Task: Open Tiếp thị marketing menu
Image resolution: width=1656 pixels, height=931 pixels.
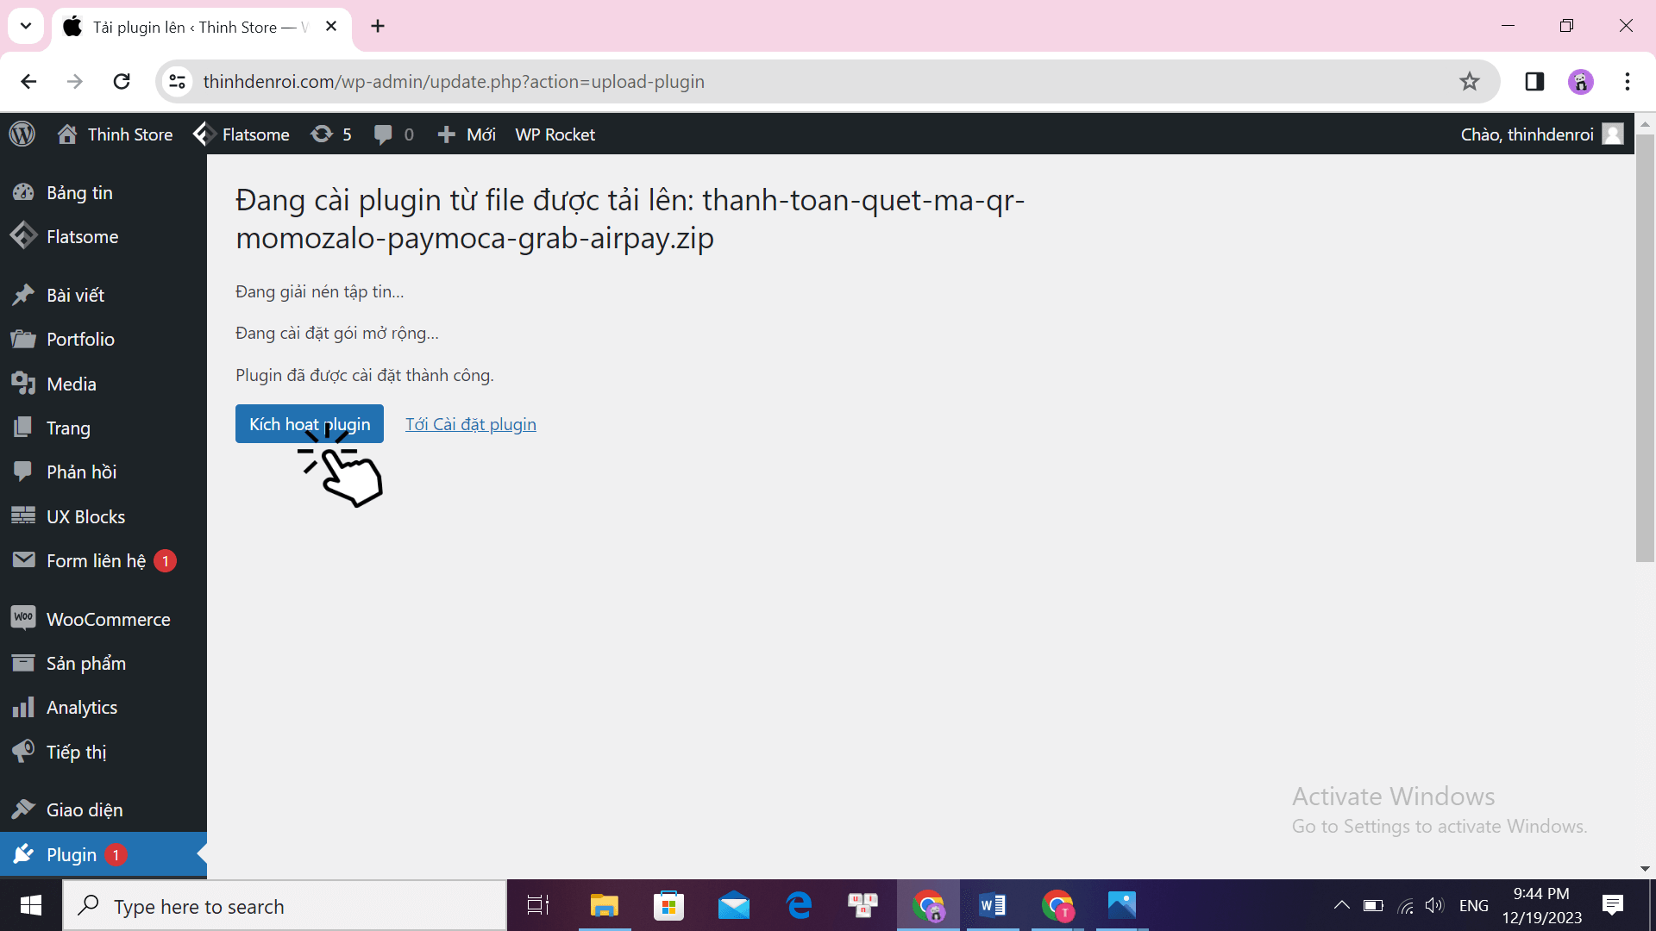Action: click(103, 752)
